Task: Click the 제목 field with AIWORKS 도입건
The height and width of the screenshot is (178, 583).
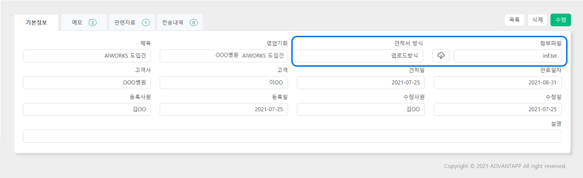Action: (87, 56)
